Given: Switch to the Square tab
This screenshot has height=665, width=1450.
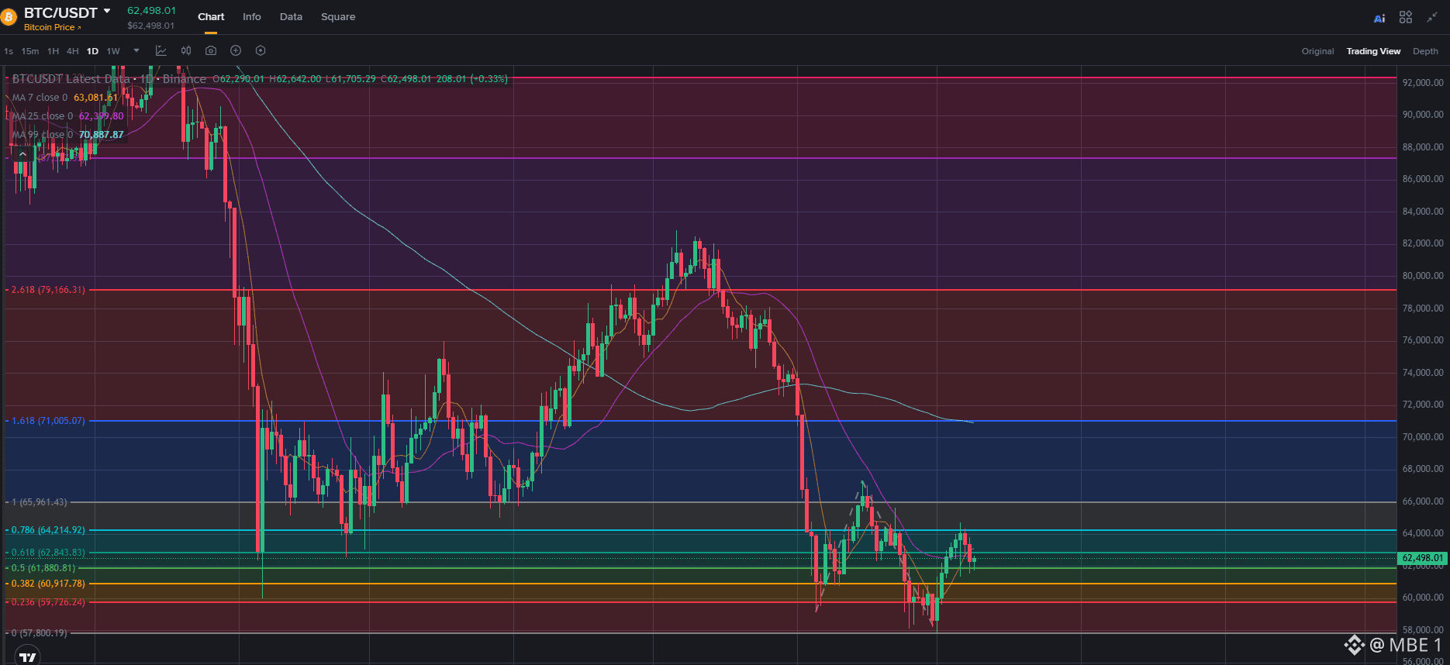Looking at the screenshot, I should click(x=338, y=17).
